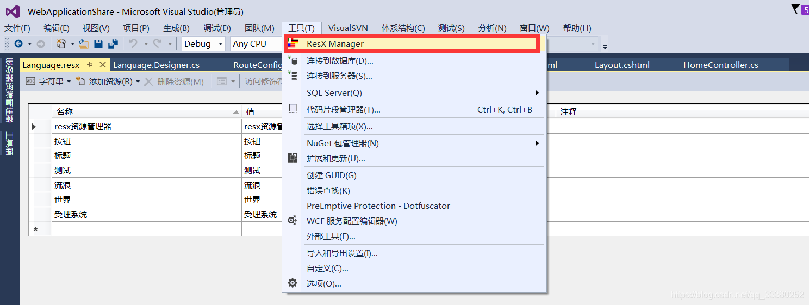809x305 pixels.
Task: Click the 注释 column header
Action: coord(682,111)
